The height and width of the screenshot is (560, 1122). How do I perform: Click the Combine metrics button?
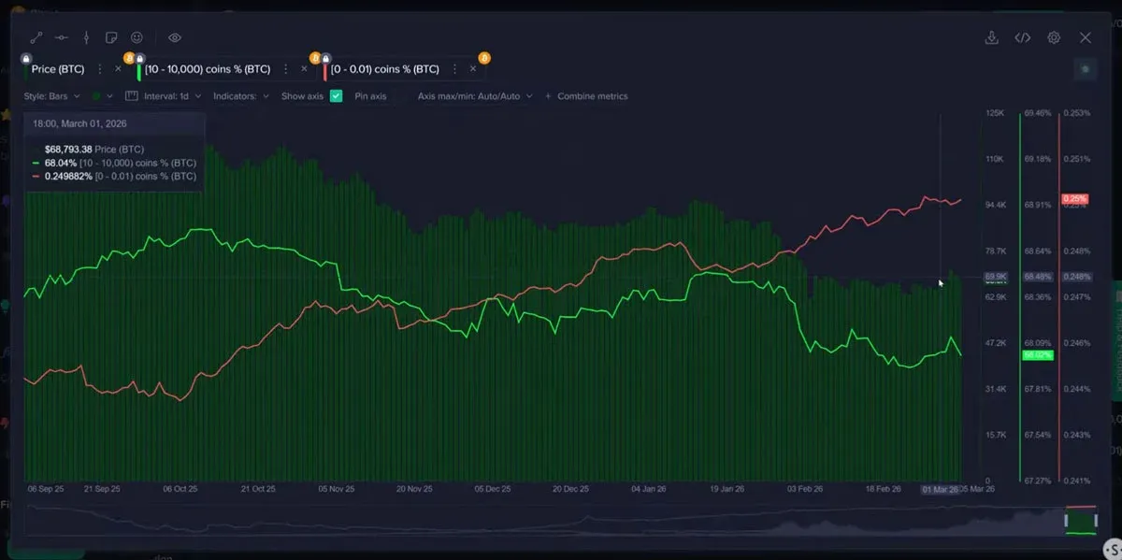click(x=589, y=95)
